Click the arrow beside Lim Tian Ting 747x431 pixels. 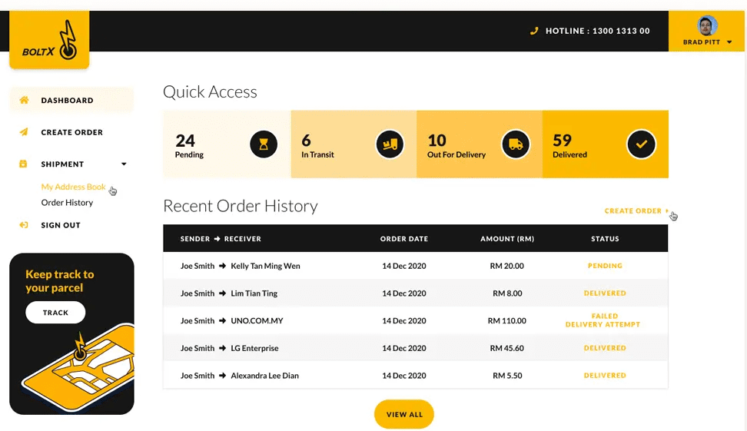coord(222,293)
